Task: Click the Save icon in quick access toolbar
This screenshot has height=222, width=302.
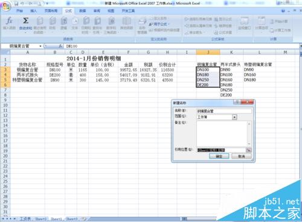Action: point(16,4)
